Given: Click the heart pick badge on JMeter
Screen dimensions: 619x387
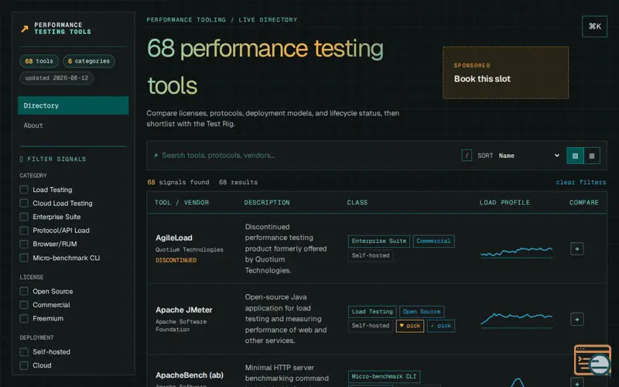Looking at the screenshot, I should click(x=410, y=326).
